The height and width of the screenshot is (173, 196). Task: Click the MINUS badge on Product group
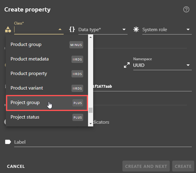click(x=76, y=45)
